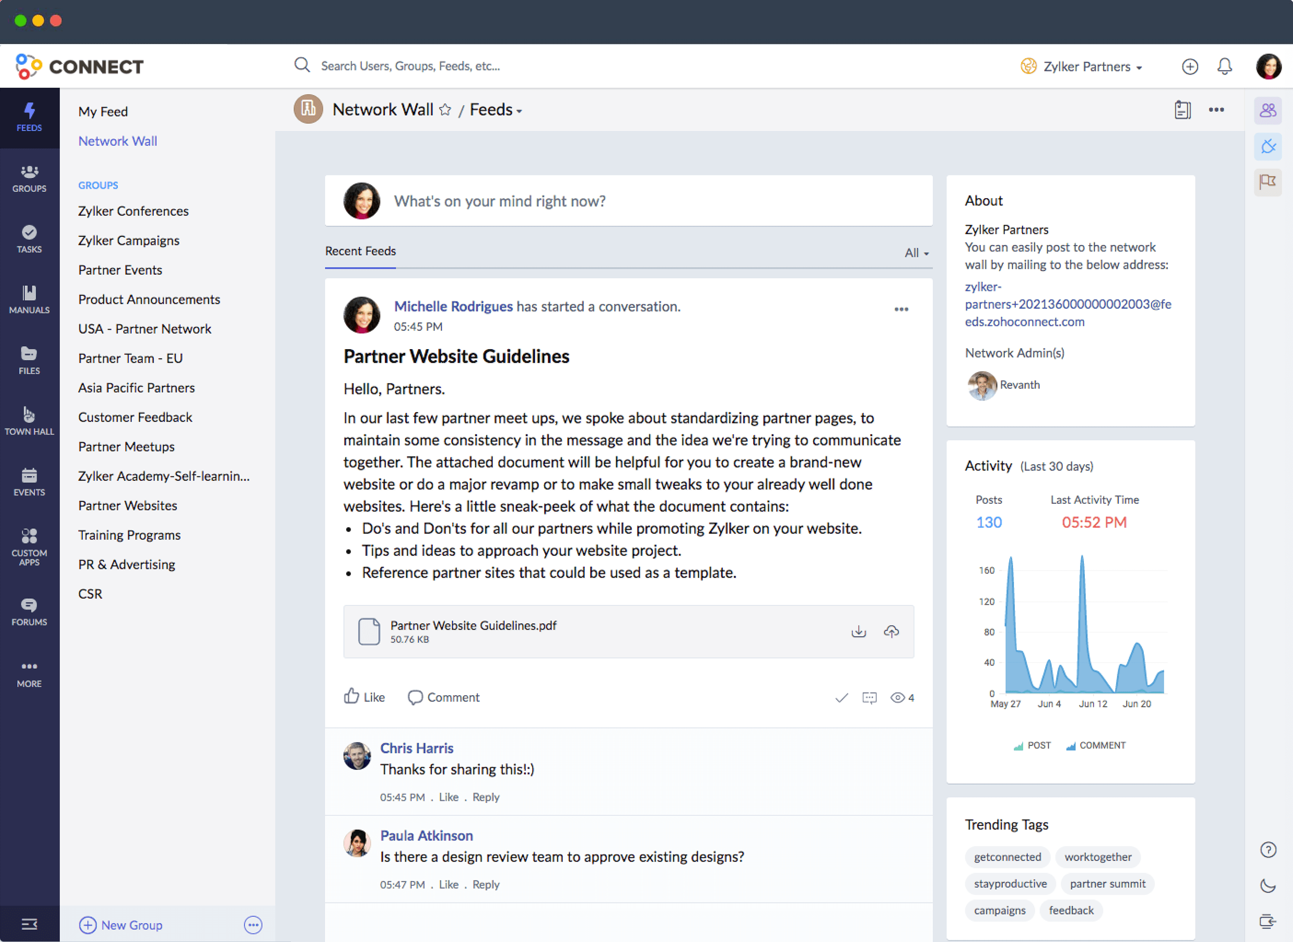Like the Partner Website Guidelines post
1293x942 pixels.
[364, 697]
